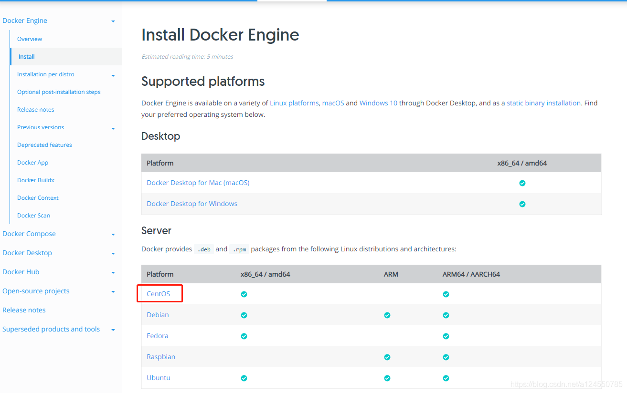Open Installation per distro in sidebar
Image resolution: width=627 pixels, height=393 pixels.
coord(46,74)
